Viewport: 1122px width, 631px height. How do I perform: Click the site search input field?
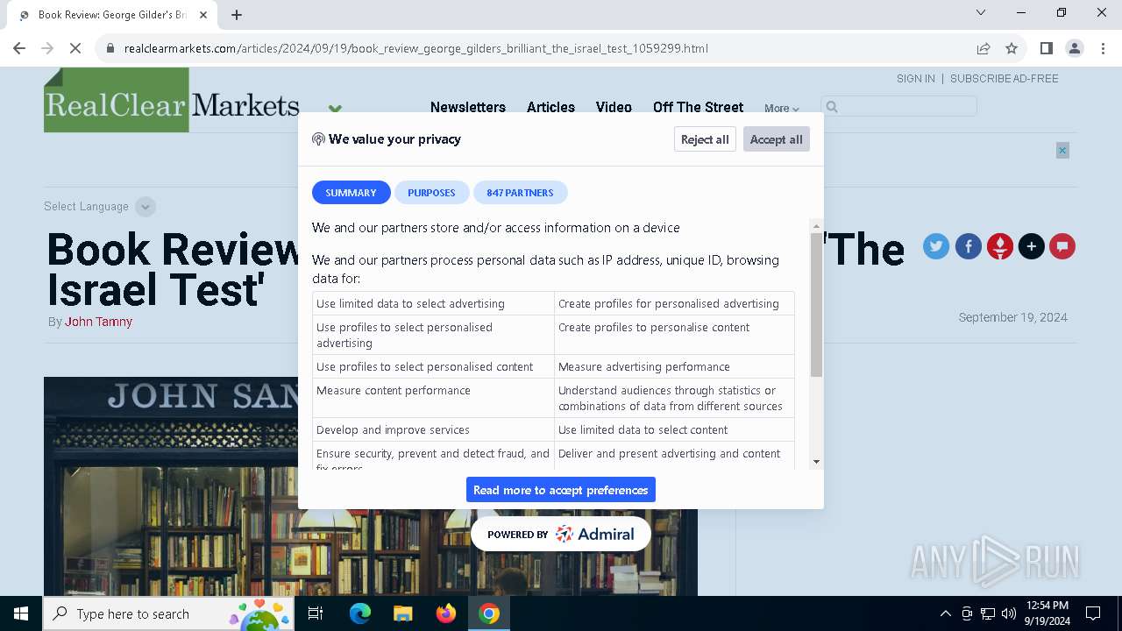click(x=898, y=107)
